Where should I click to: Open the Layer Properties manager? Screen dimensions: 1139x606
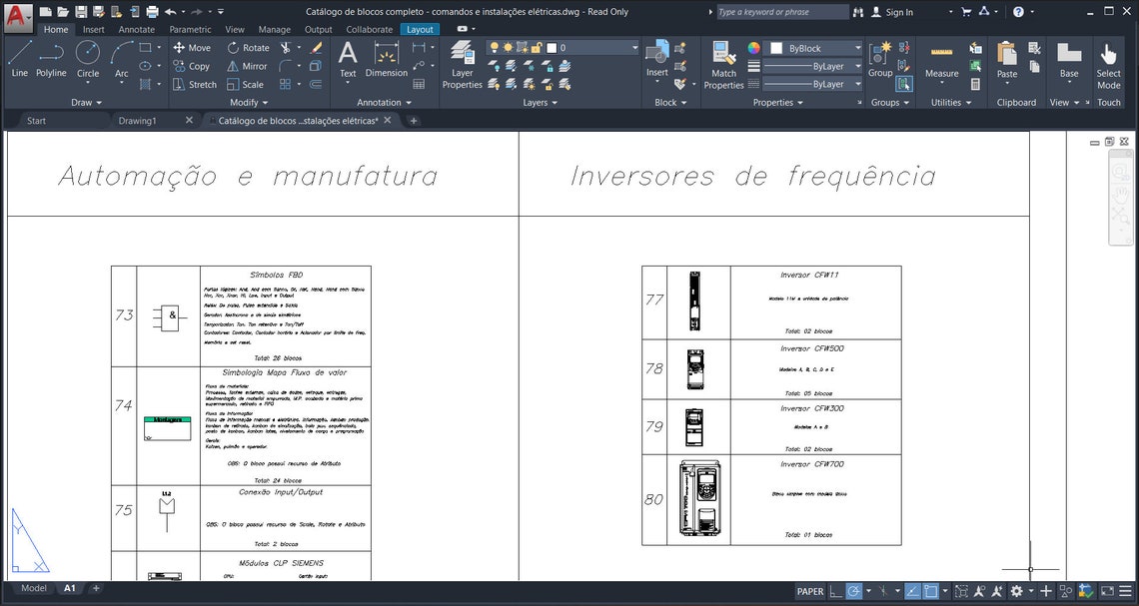(x=463, y=66)
